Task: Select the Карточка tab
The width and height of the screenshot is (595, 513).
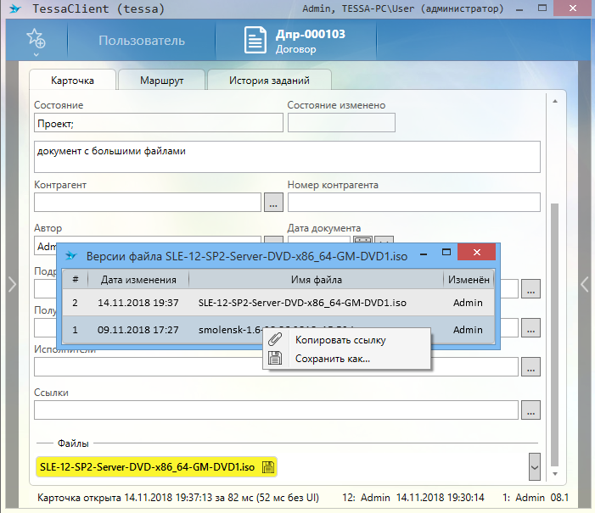Action: pos(72,81)
